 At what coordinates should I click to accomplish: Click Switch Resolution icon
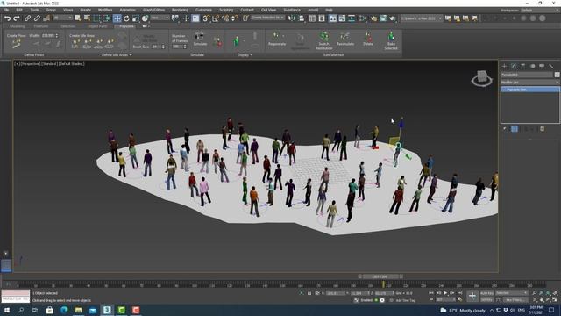click(323, 40)
